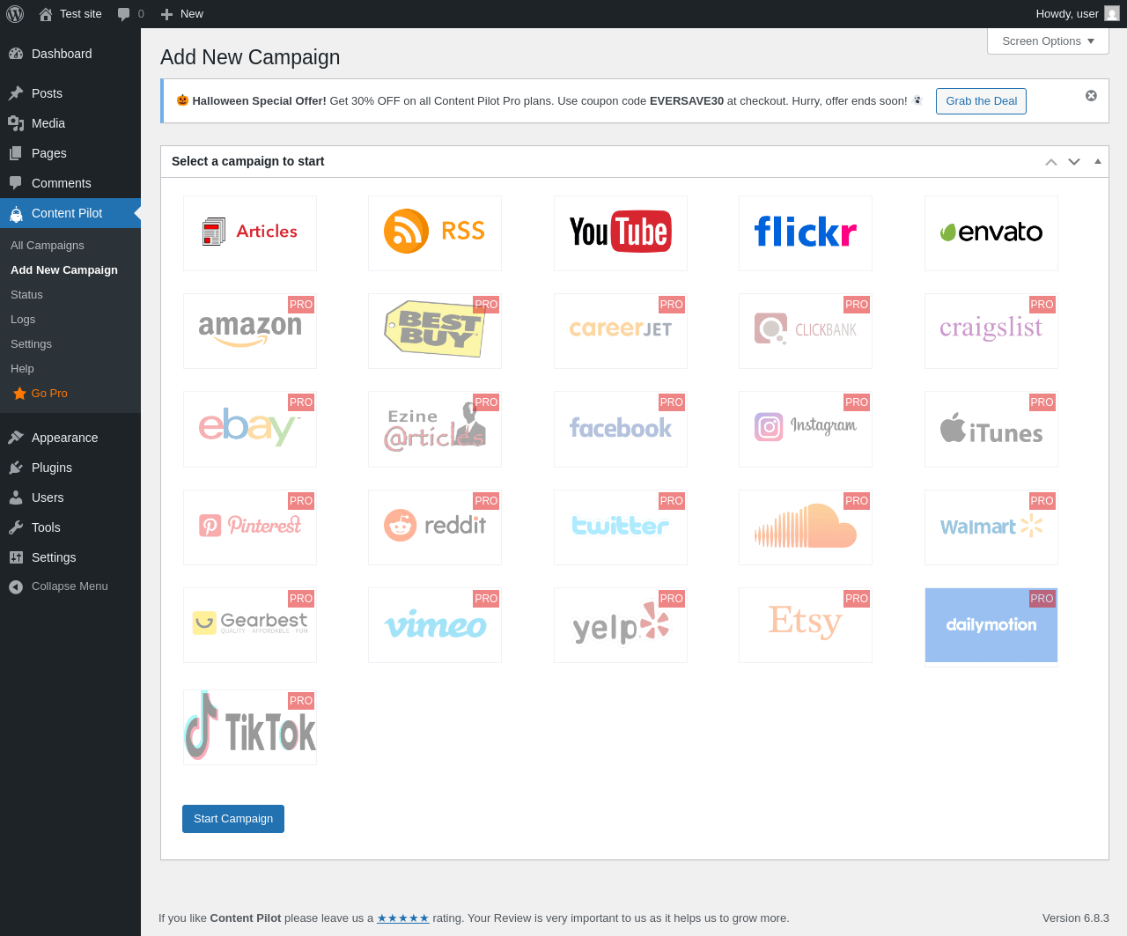The image size is (1127, 936).
Task: Open the WordPress logo menu
Action: pos(15,14)
